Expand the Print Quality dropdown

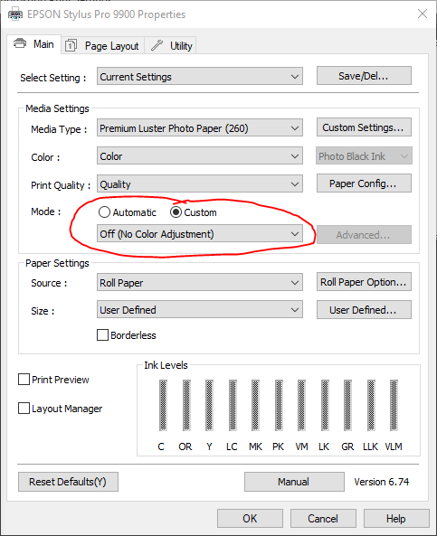pyautogui.click(x=200, y=183)
